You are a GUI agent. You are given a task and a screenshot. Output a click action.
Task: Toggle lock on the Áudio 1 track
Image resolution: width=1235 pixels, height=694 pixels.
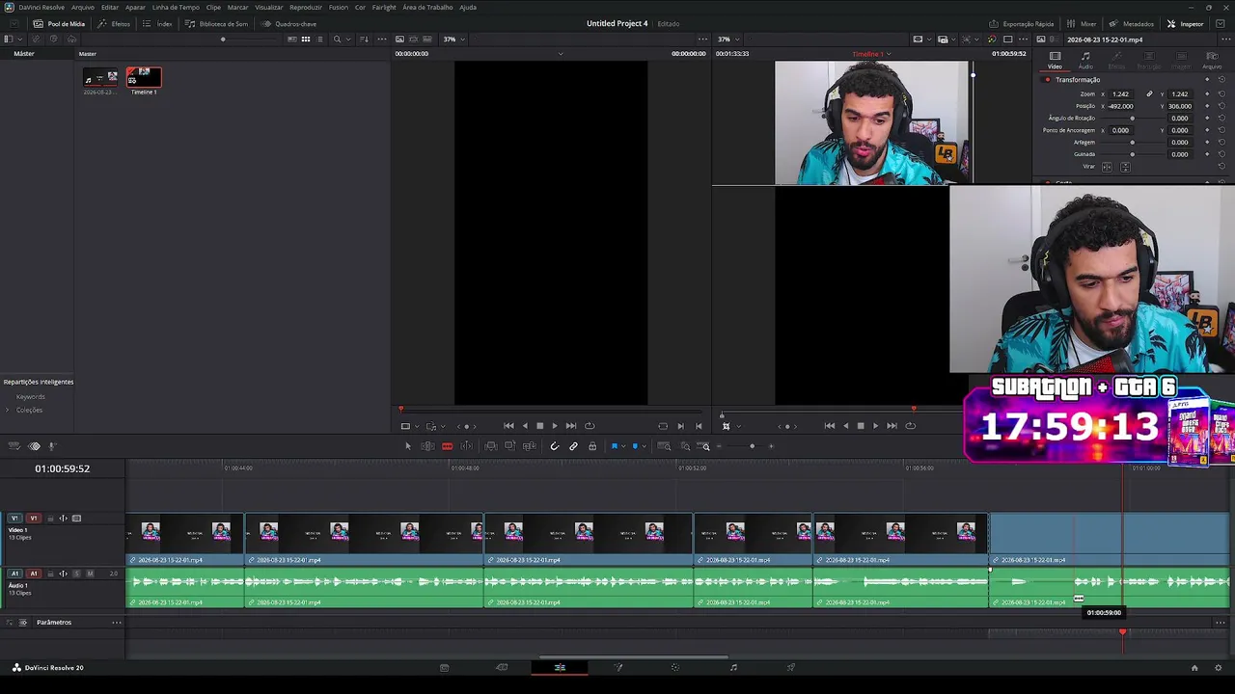tap(51, 574)
